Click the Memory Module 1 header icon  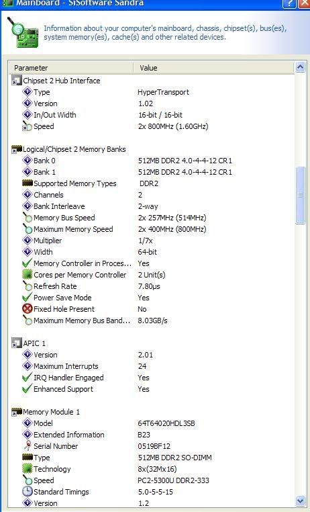pyautogui.click(x=16, y=412)
